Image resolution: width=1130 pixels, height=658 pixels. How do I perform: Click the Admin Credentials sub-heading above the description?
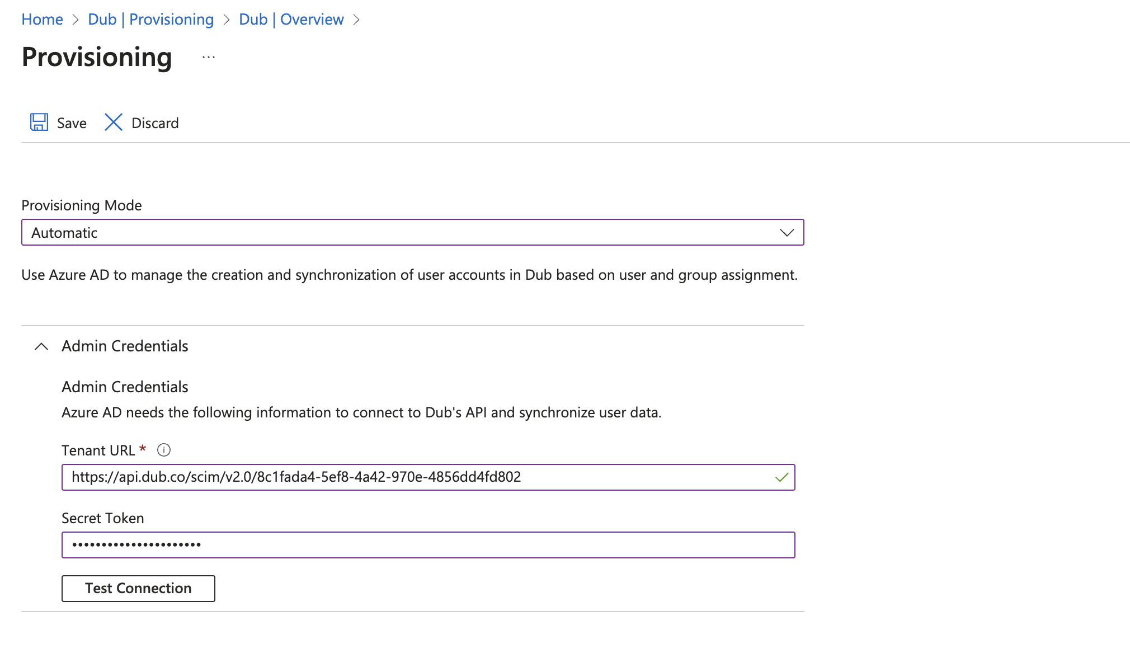tap(125, 387)
